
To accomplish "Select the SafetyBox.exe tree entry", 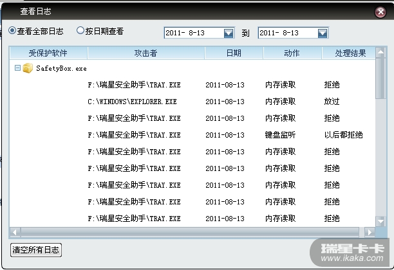I will click(61, 68).
